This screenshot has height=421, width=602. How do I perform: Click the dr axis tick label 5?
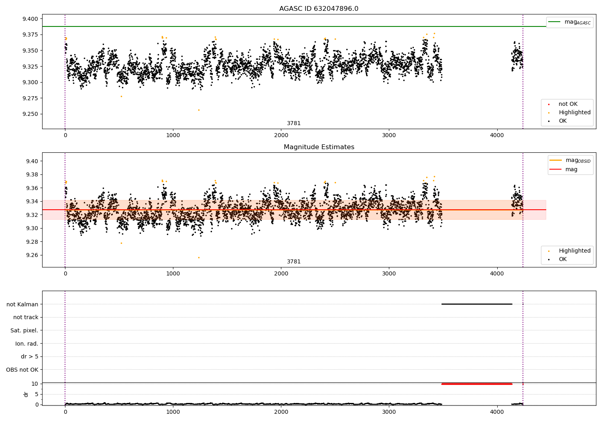37,394
